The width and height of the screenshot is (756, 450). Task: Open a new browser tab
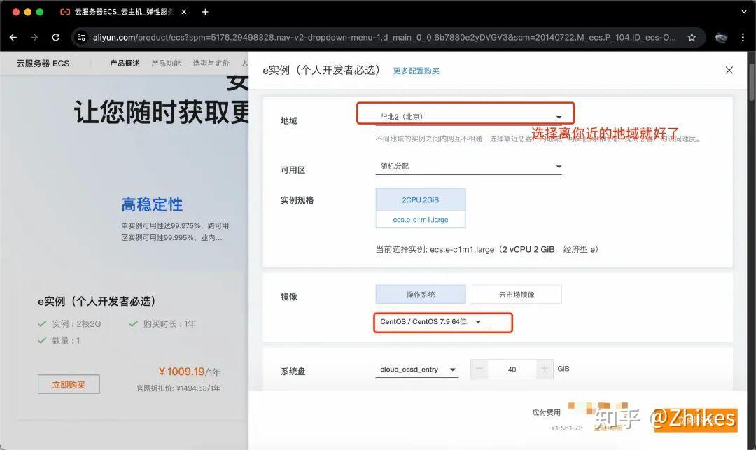point(205,12)
